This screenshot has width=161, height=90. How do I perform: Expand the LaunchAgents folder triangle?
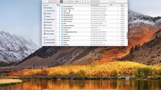60,7
